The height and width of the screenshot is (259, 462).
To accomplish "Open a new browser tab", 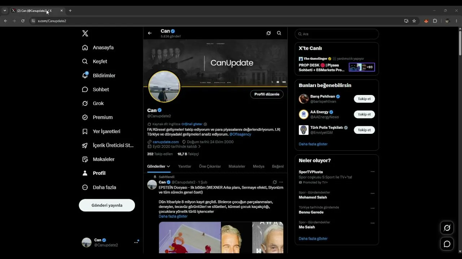I will pyautogui.click(x=70, y=11).
